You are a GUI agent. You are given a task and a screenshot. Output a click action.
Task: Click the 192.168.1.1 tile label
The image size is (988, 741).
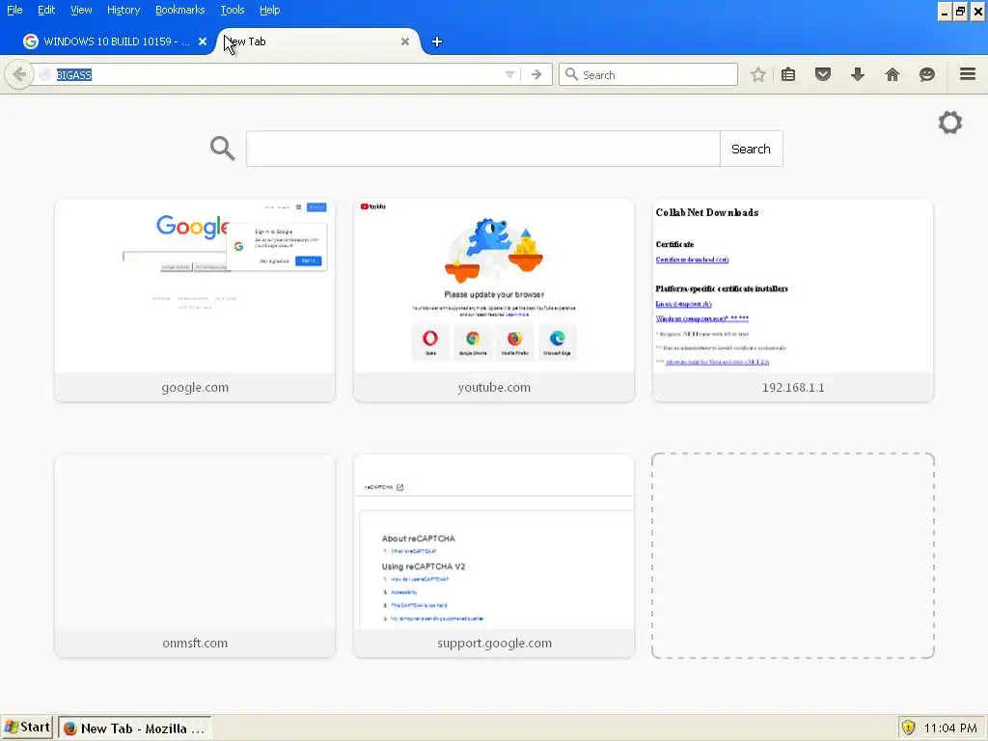click(x=793, y=387)
